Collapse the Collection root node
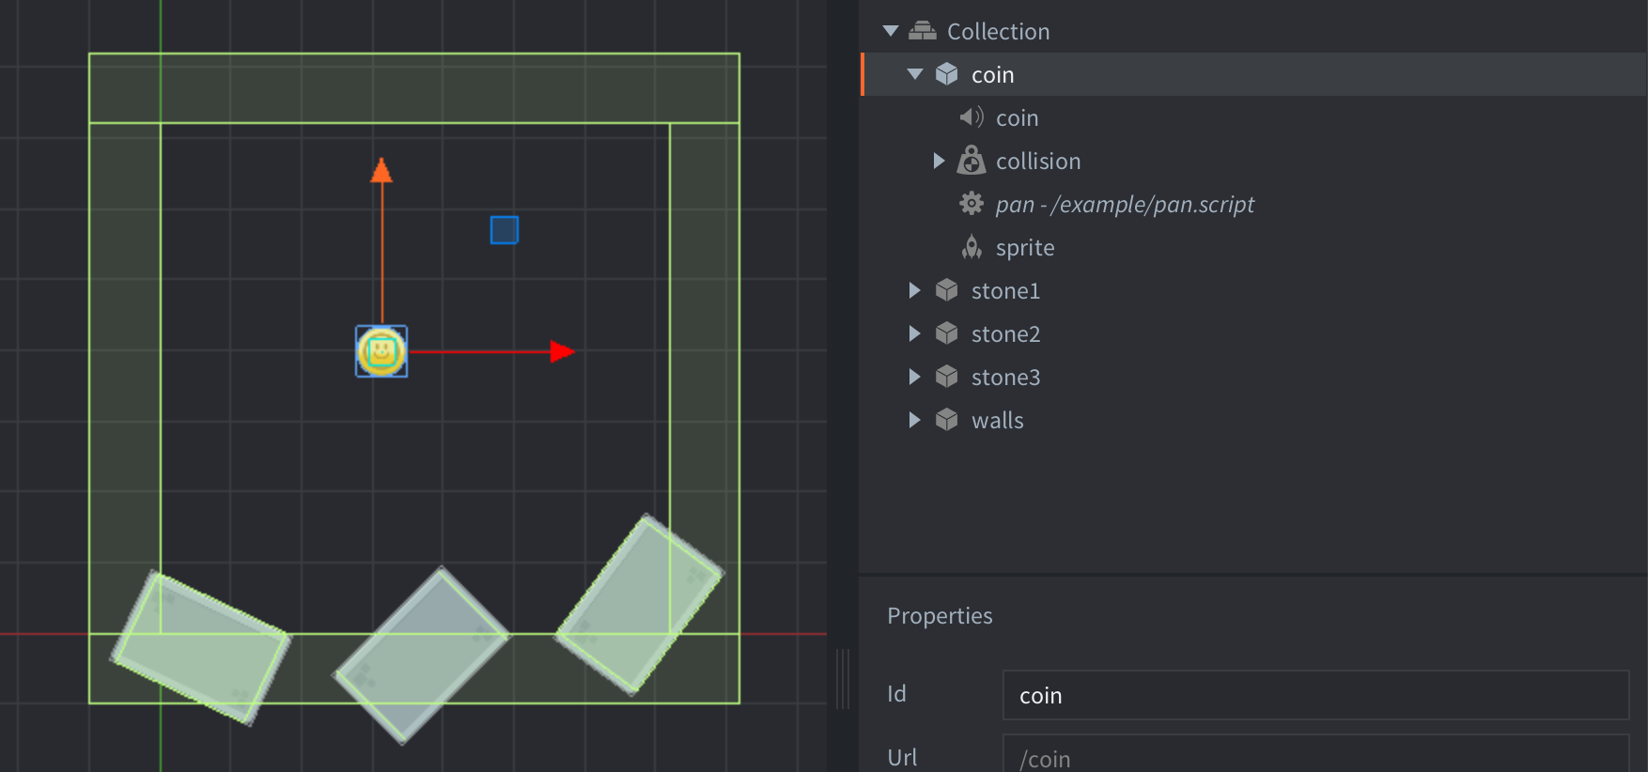This screenshot has width=1648, height=772. tap(891, 31)
